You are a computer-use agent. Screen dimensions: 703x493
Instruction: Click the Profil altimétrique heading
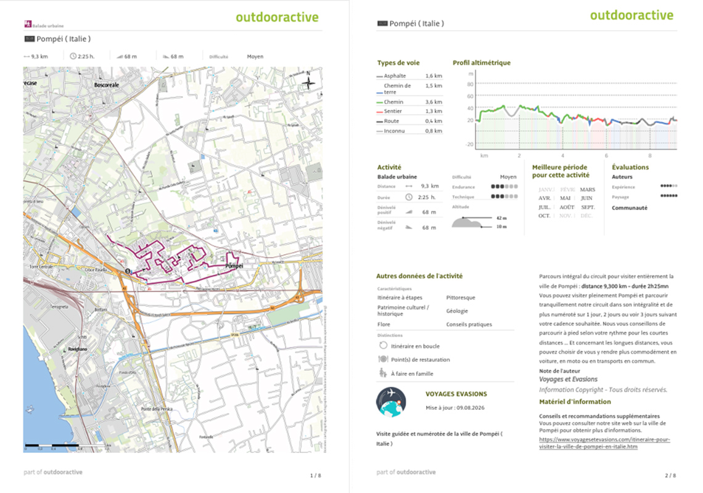click(x=482, y=63)
